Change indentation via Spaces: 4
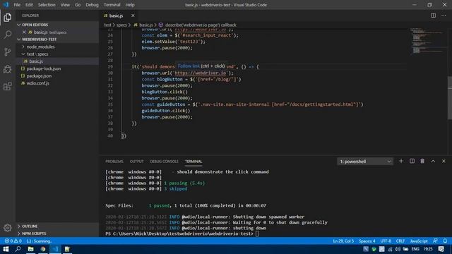Viewport: 452px width, 254px height. click(x=367, y=241)
